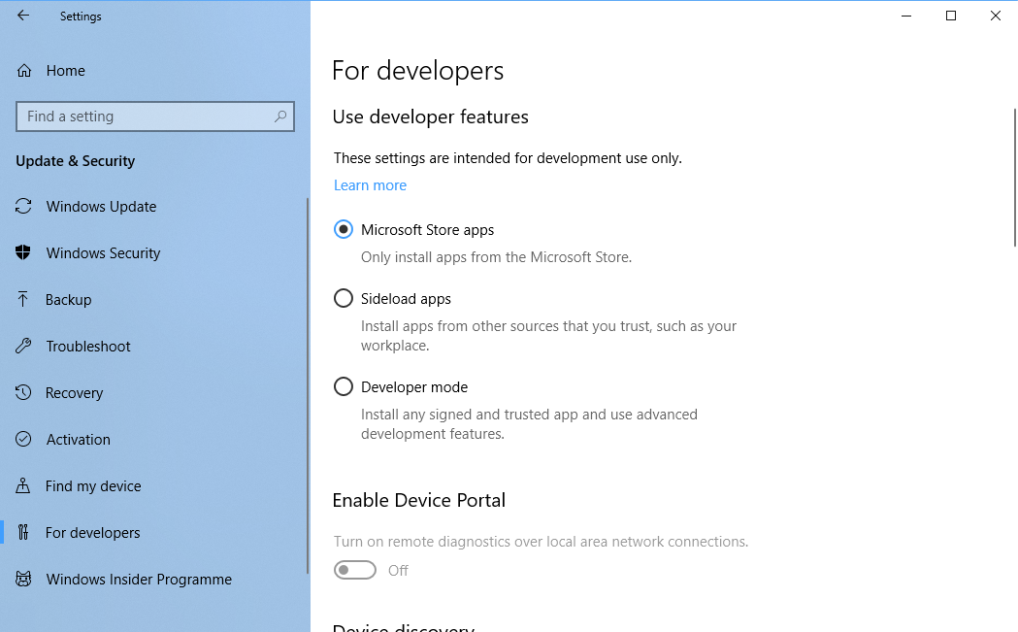Minimize the Settings window
Viewport: 1018px width, 632px height.
pyautogui.click(x=906, y=16)
